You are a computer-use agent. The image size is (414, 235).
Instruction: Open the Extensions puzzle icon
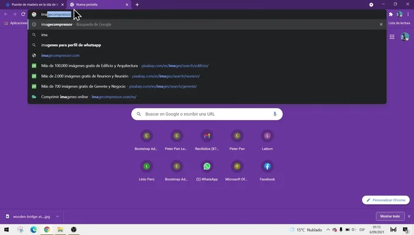tap(391, 14)
